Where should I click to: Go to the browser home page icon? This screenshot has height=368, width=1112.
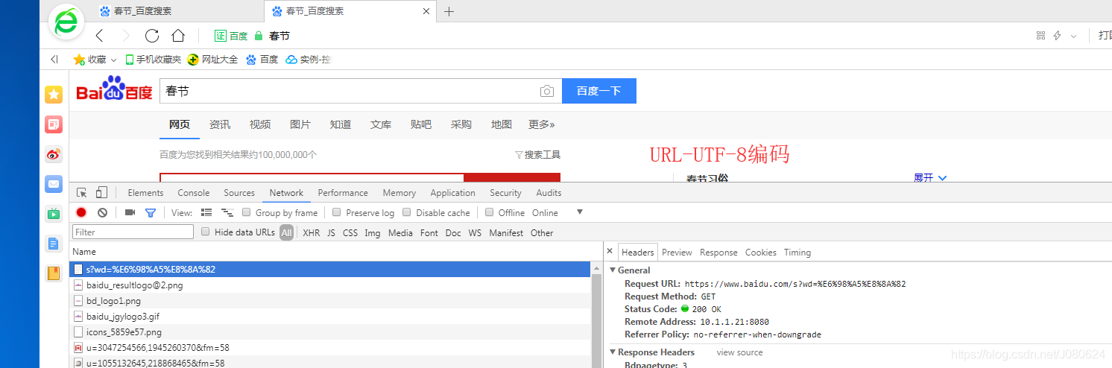(177, 36)
